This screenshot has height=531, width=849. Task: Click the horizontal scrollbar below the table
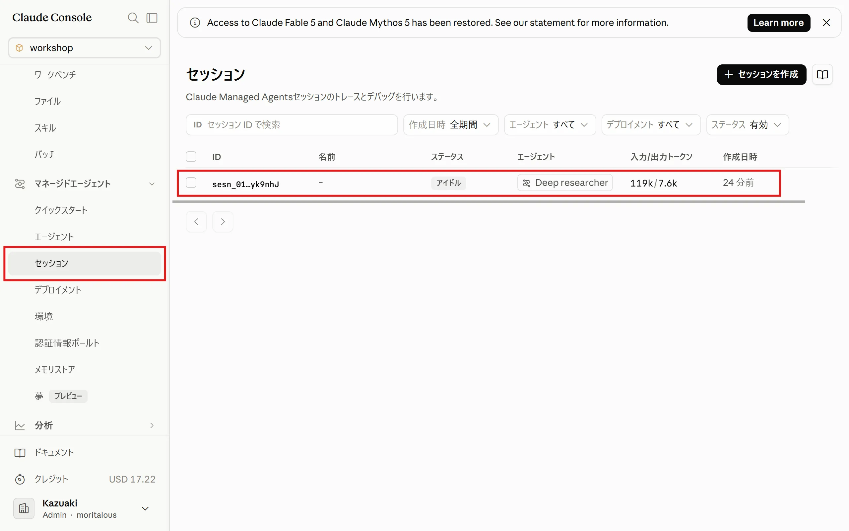tap(489, 202)
